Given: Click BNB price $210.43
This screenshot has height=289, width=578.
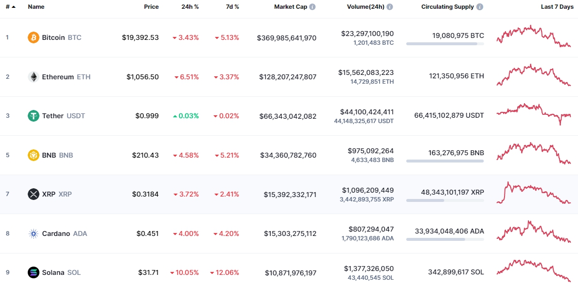Looking at the screenshot, I should (x=145, y=155).
